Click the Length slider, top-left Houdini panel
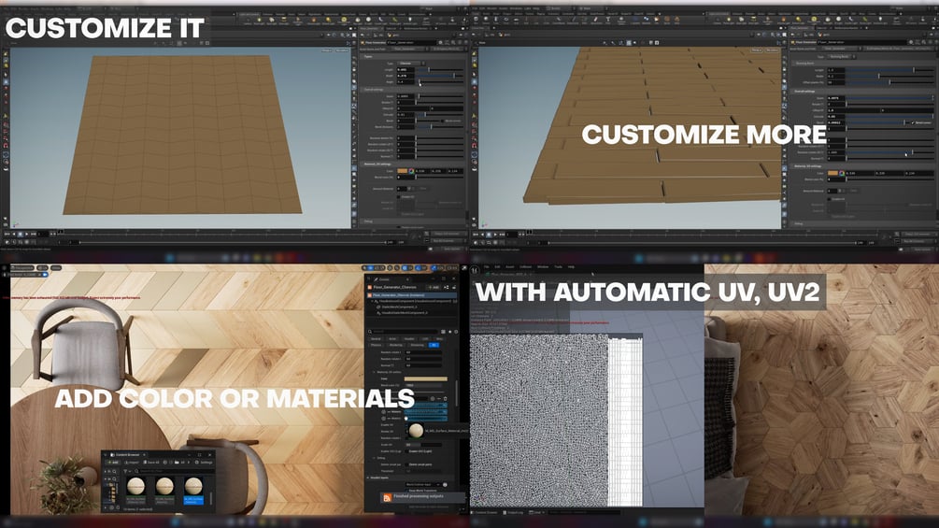This screenshot has width=939, height=528. tap(440, 69)
